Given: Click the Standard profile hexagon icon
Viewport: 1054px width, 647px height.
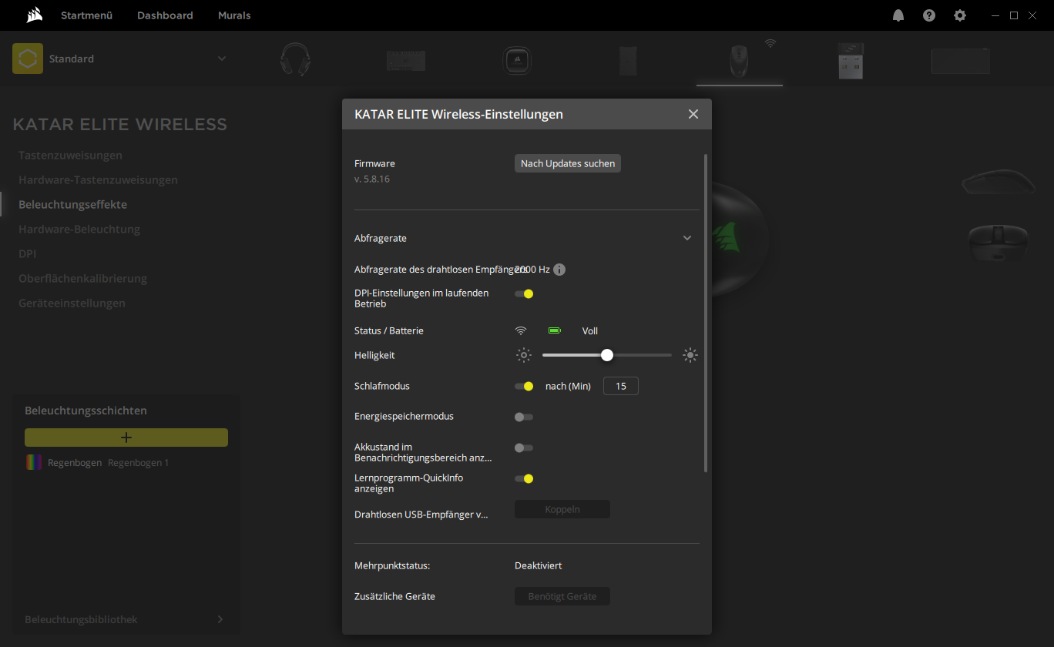Looking at the screenshot, I should (x=28, y=59).
